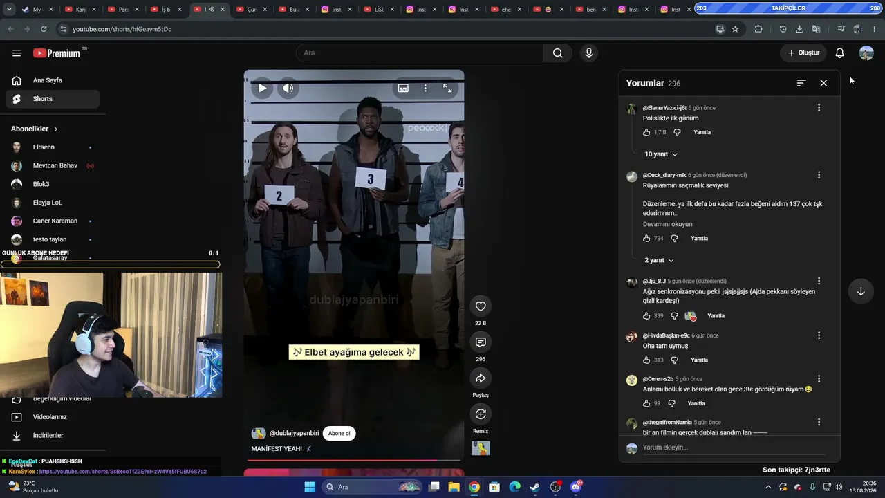Screen dimensions: 885x498
Task: Reply to the Ceren-s2b comment
Action: (x=696, y=403)
